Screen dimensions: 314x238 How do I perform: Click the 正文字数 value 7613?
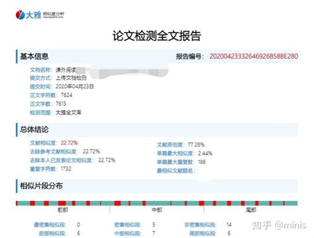point(61,104)
